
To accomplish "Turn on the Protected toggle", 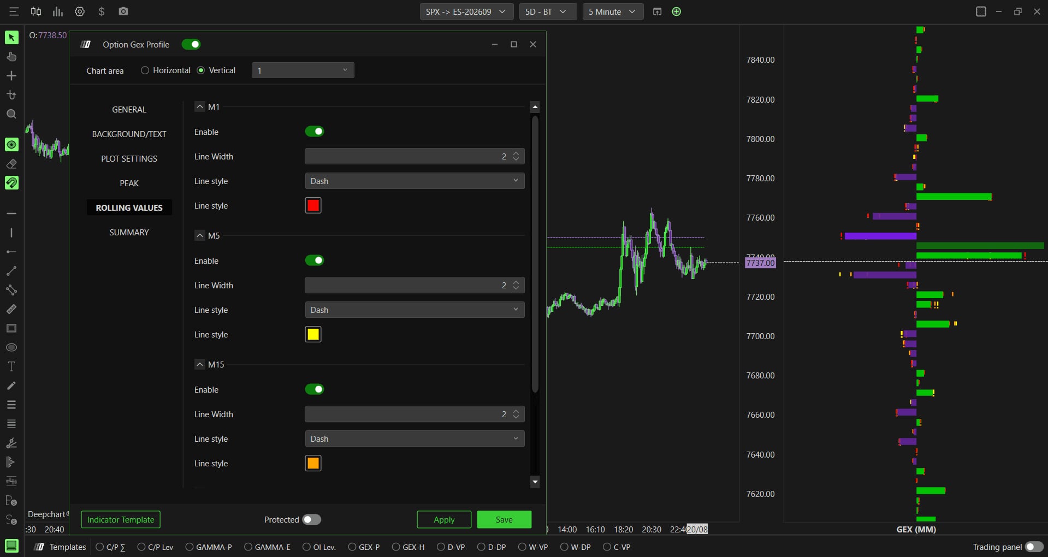I will point(312,519).
